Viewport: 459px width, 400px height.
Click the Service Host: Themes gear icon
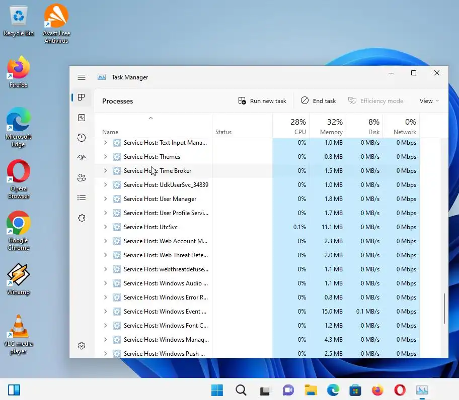(116, 157)
